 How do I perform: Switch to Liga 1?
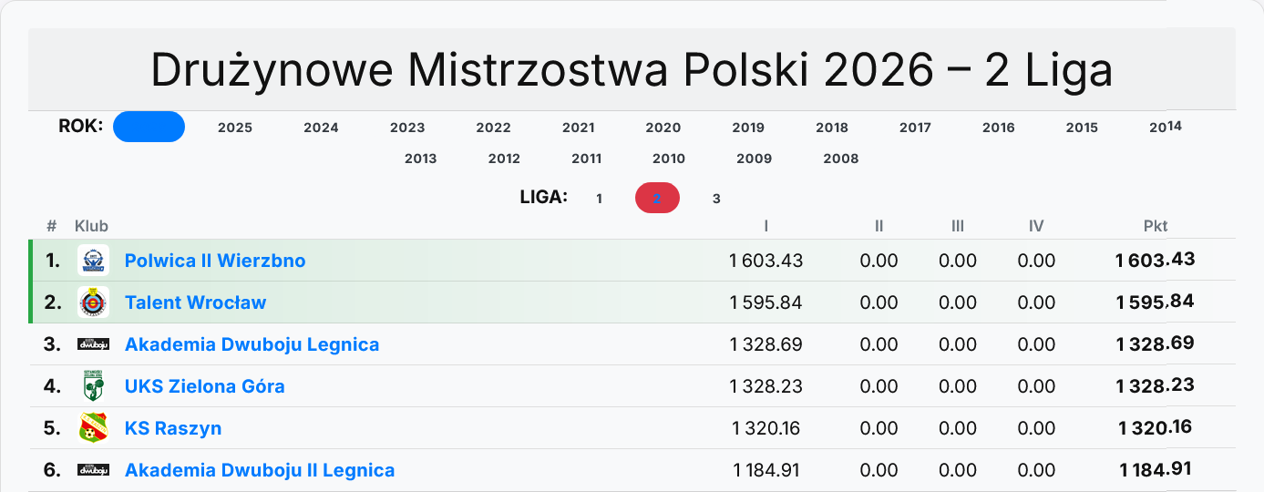(x=599, y=199)
